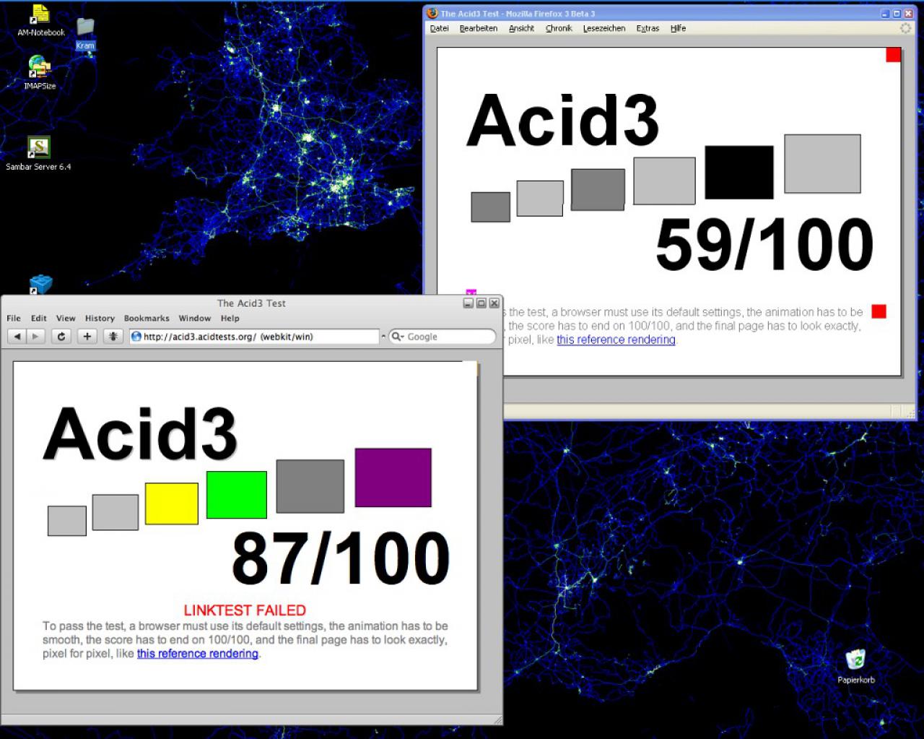The width and height of the screenshot is (924, 739).
Task: Open Firefox Hilfe menu
Action: [678, 28]
